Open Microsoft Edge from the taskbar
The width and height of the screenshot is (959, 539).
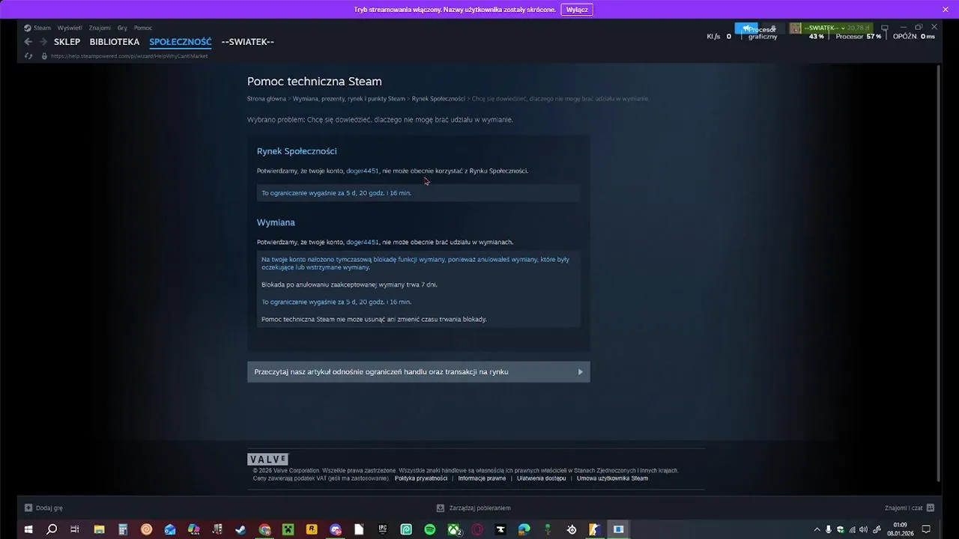(524, 529)
